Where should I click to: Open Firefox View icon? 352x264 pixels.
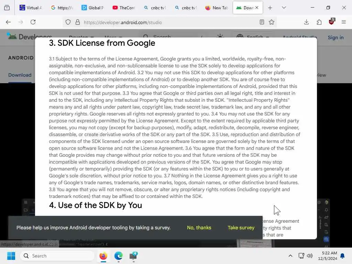[7, 8]
